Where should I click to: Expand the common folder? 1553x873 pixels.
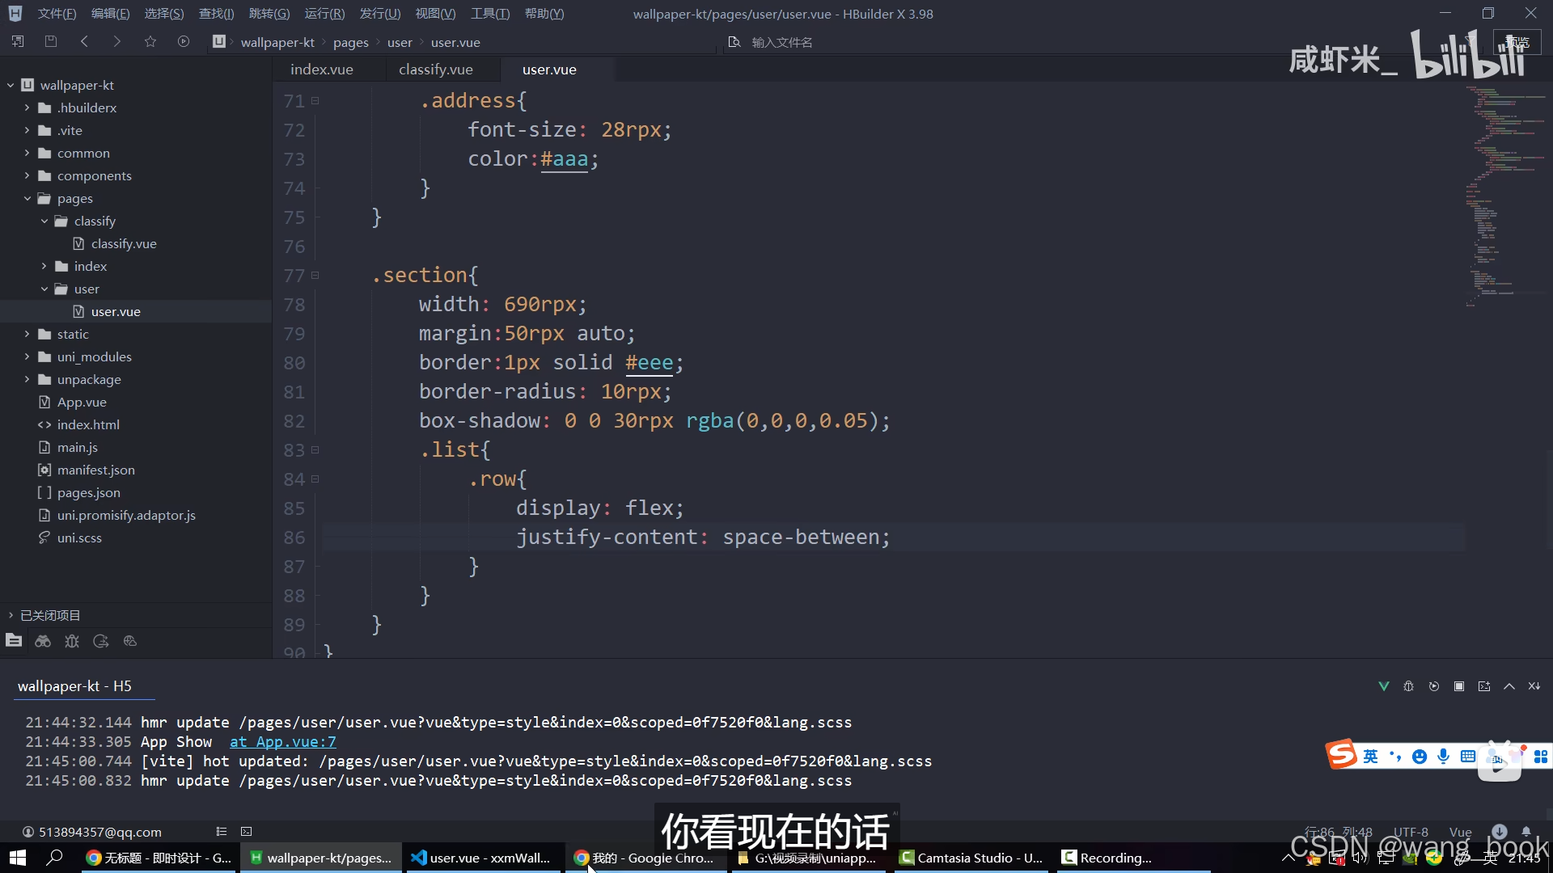click(27, 153)
